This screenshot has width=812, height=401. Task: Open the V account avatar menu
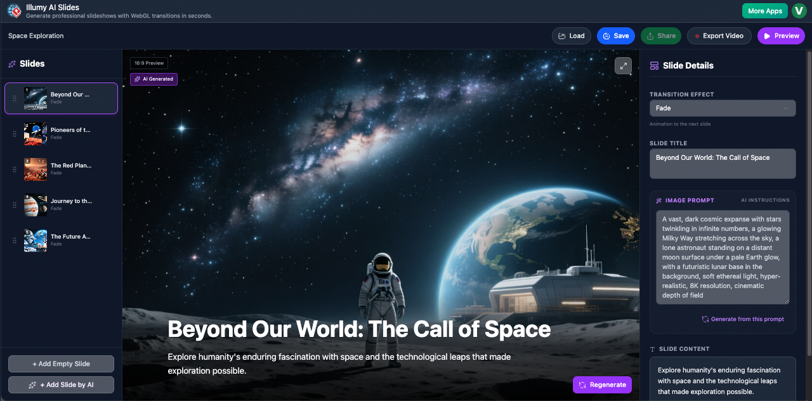[x=799, y=10]
